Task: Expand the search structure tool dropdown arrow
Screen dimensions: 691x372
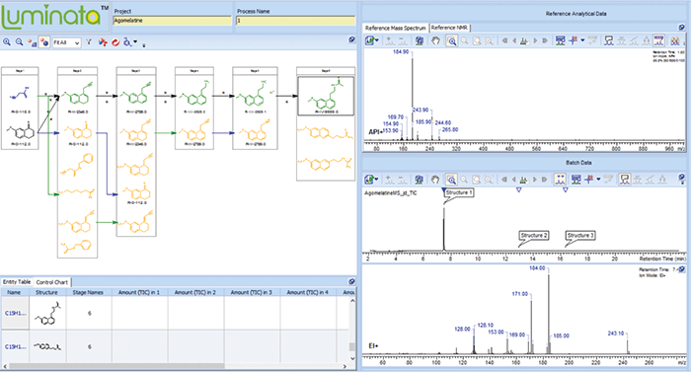Action: [135, 42]
